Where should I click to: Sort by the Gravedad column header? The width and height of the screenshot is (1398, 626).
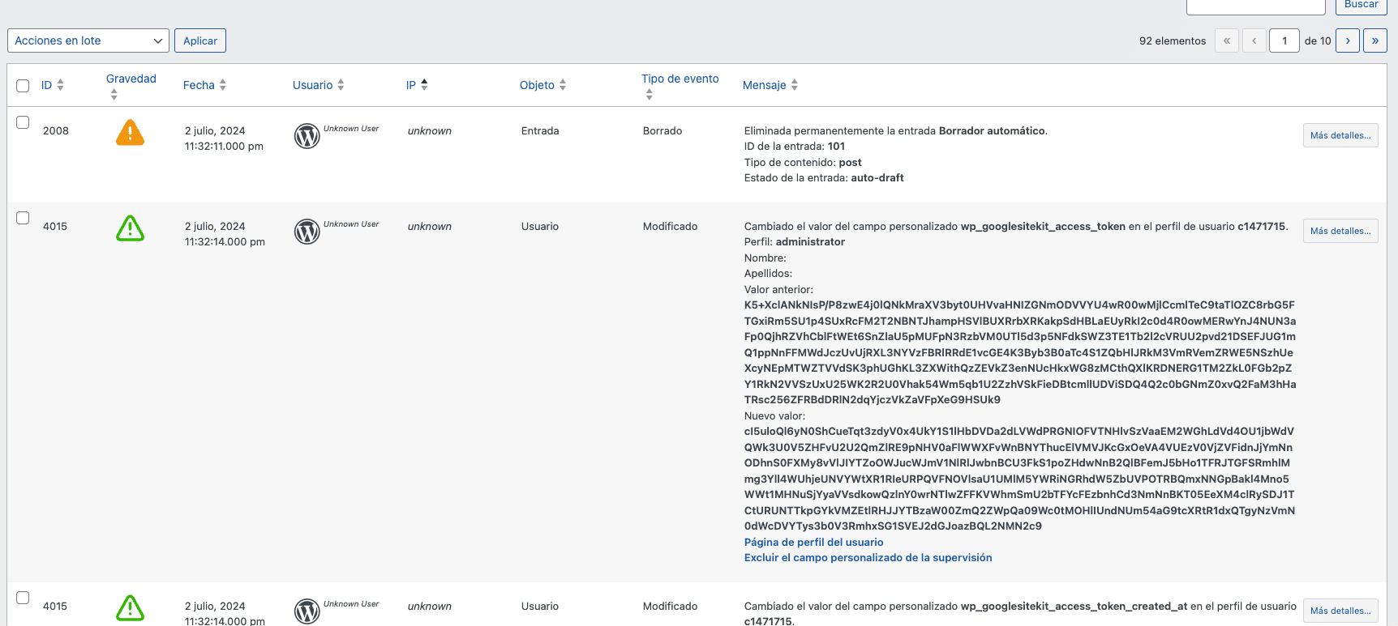click(131, 79)
